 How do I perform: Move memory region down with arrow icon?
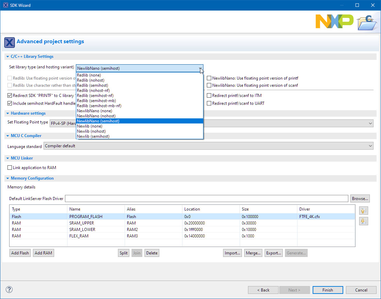[363, 221]
